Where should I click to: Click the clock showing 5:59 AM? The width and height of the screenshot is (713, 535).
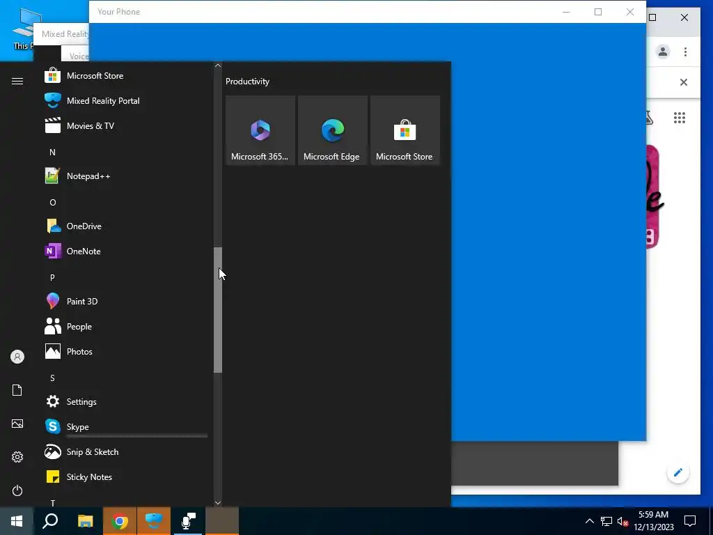click(653, 521)
